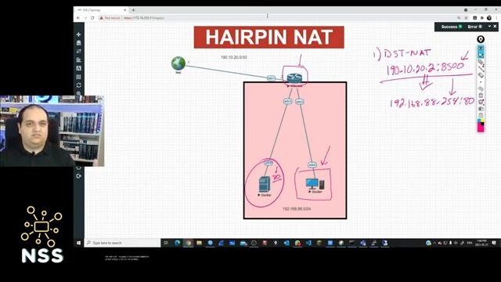501x282 pixels.
Task: Select the Docker desktop PC node
Action: click(x=315, y=184)
